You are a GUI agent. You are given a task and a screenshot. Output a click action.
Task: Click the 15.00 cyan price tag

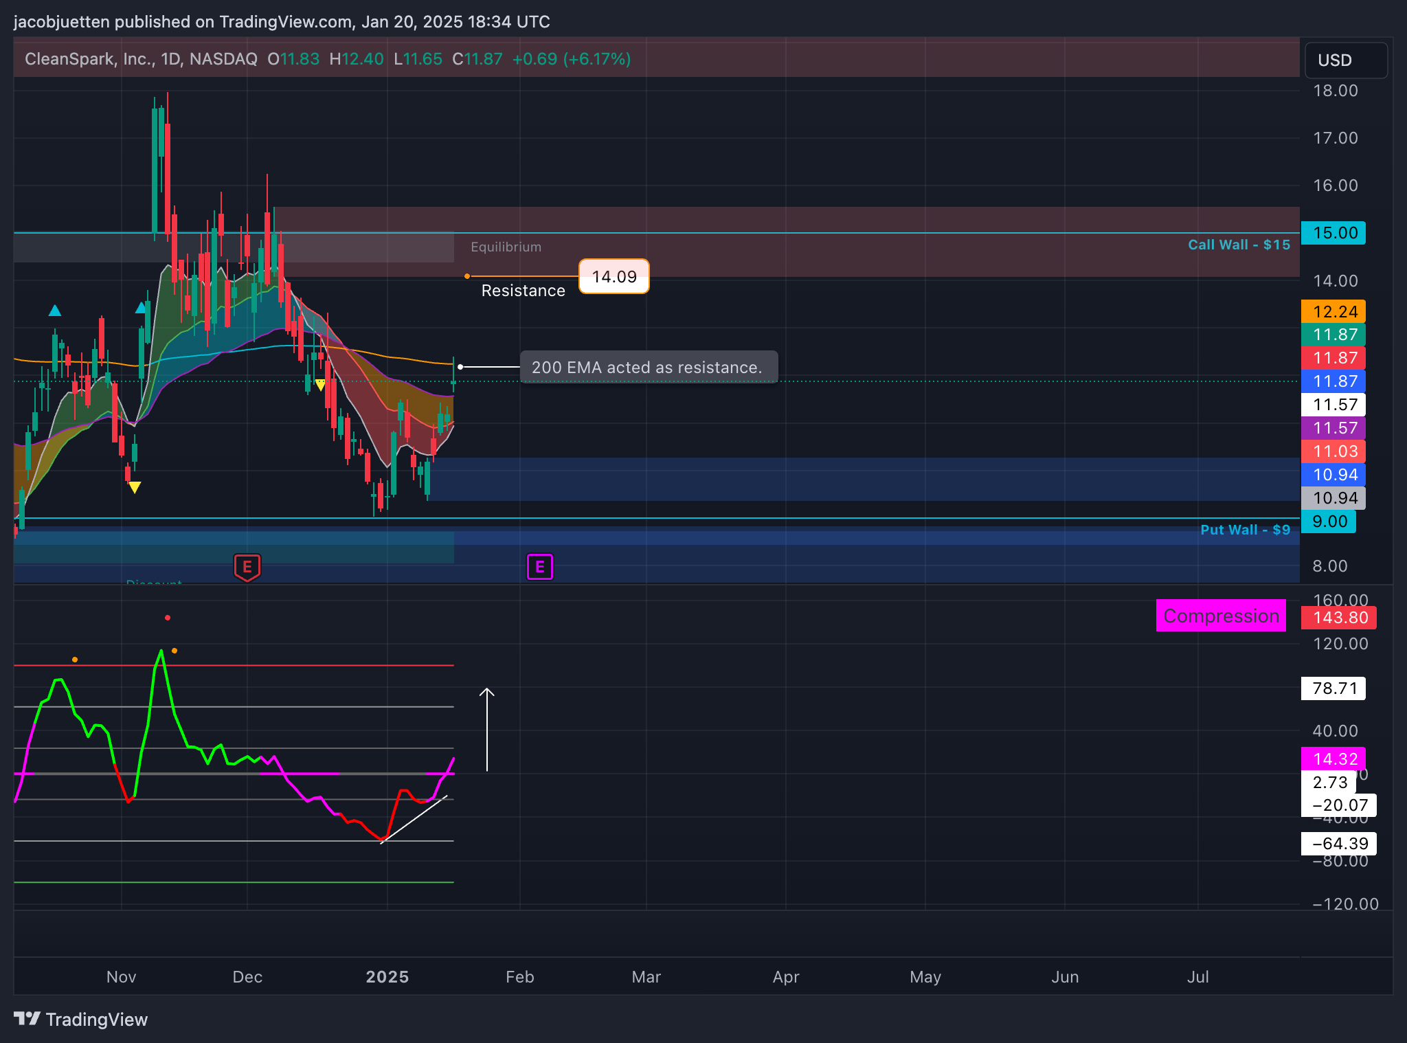coord(1333,233)
